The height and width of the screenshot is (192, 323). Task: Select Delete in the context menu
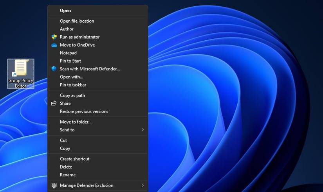[x=66, y=167]
